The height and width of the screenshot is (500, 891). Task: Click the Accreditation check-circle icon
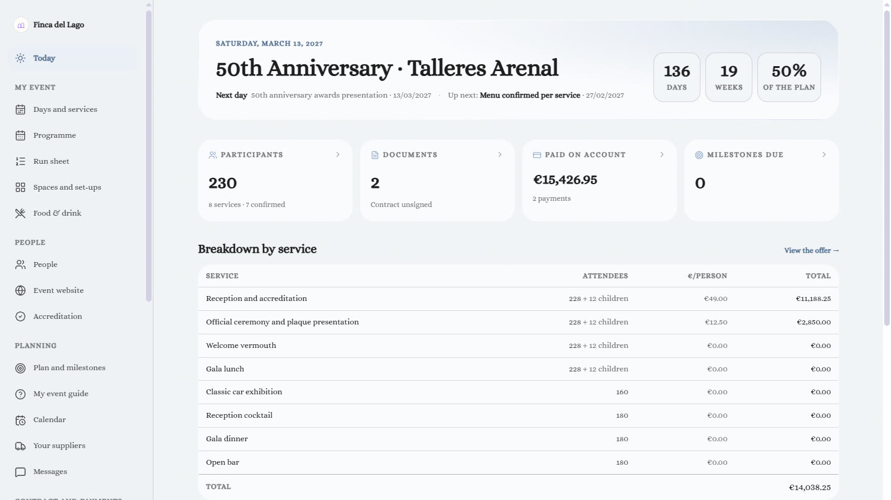click(x=20, y=316)
